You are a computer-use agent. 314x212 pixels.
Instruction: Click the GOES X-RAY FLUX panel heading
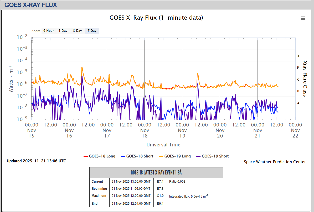point(31,5)
